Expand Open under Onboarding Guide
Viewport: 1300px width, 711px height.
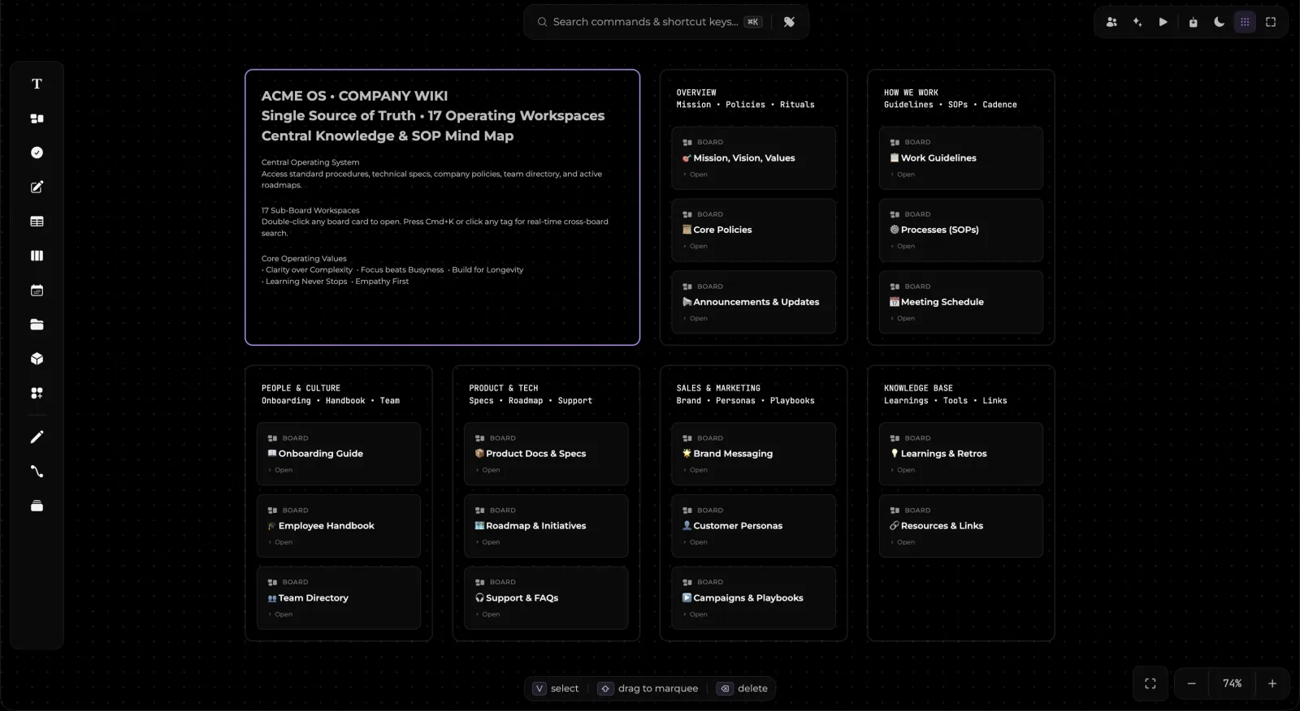point(280,470)
